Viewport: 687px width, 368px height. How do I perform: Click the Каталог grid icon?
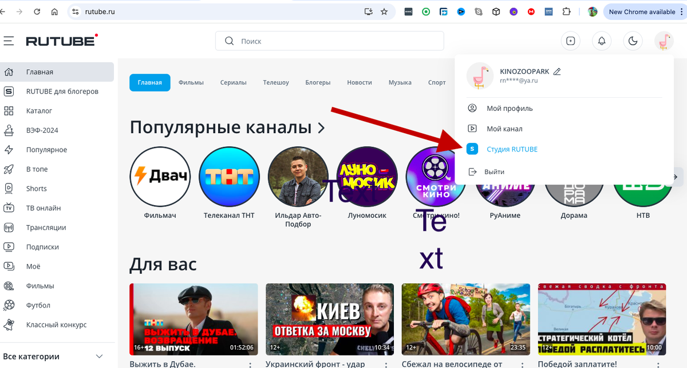[x=9, y=111]
